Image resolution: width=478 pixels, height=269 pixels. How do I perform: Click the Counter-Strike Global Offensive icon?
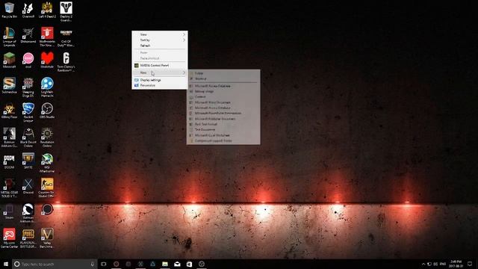[x=47, y=188]
